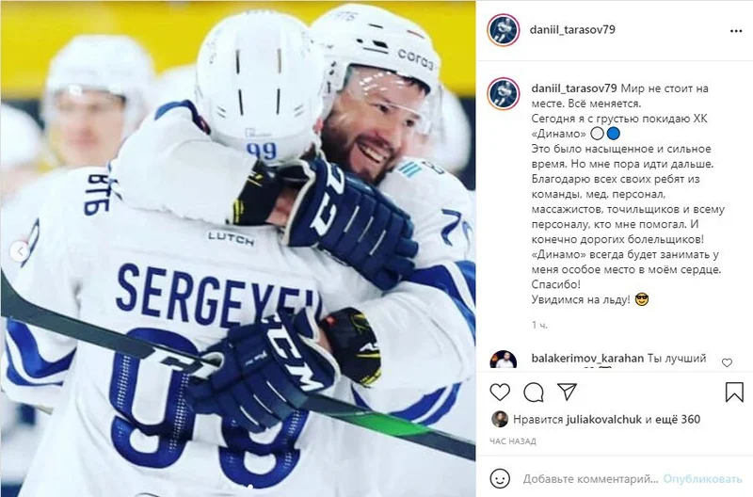This screenshot has height=497, width=753.
Task: Open the three-dots post options menu
Action: 736,31
